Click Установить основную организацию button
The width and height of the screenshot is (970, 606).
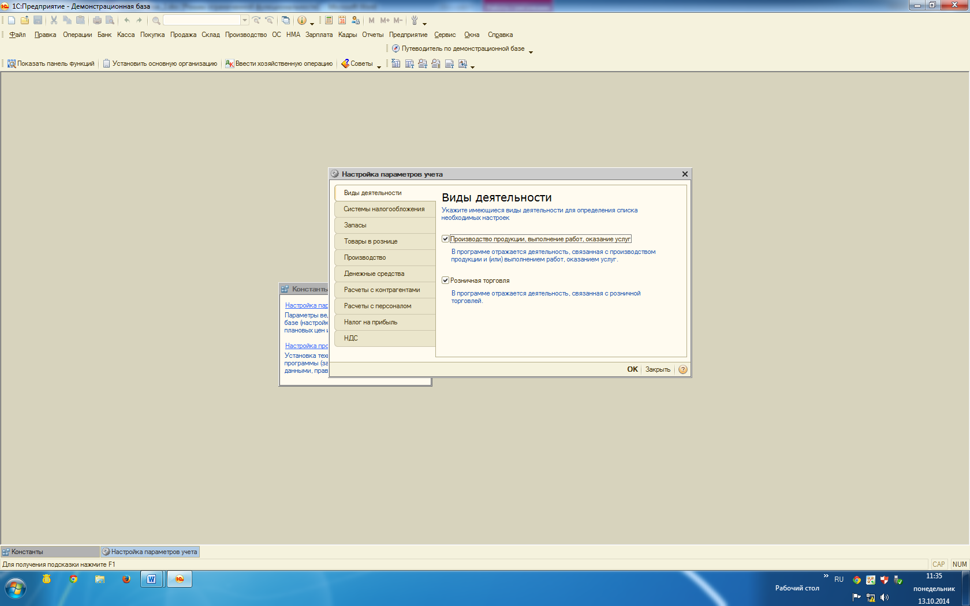coord(160,63)
